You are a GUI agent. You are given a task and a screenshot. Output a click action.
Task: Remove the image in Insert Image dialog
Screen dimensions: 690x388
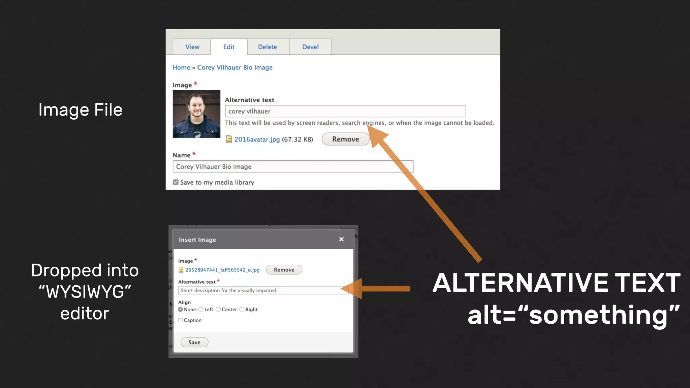[x=284, y=270]
